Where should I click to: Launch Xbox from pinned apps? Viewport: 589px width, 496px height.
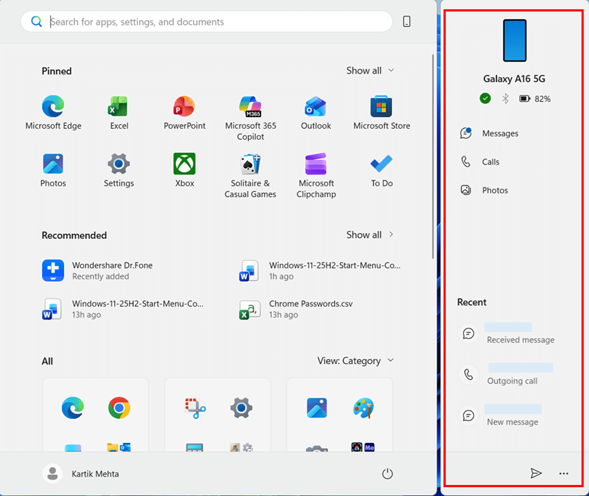coord(185,170)
